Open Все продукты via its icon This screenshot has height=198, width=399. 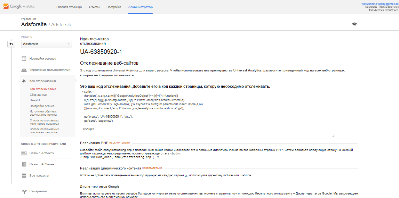[24, 175]
